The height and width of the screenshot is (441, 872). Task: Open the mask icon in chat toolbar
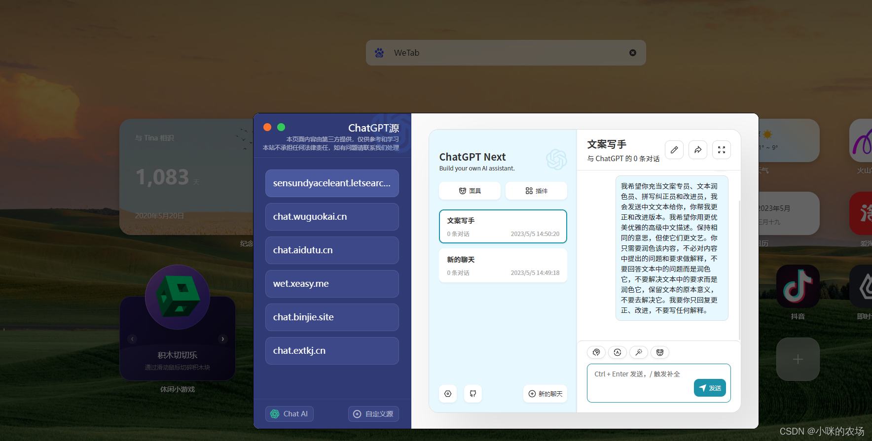(660, 352)
